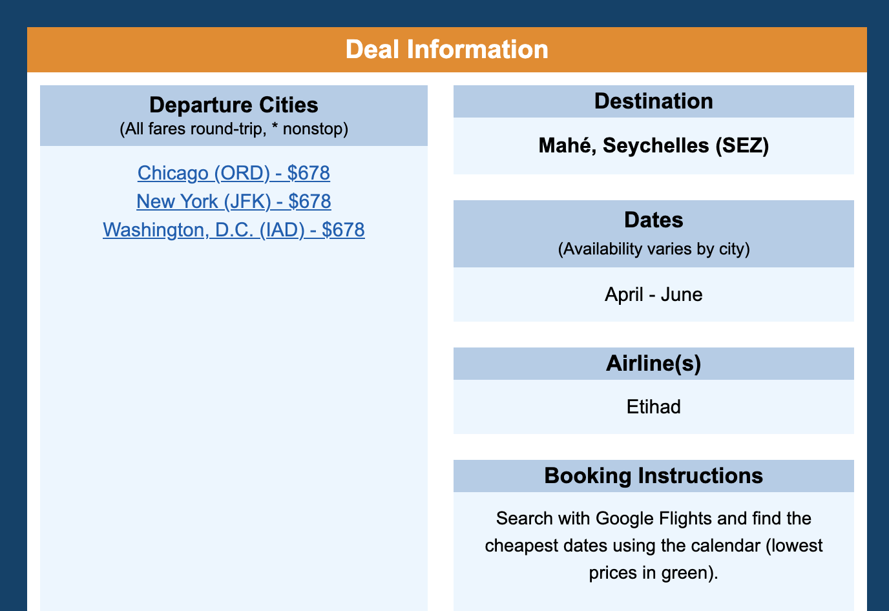Image resolution: width=889 pixels, height=611 pixels.
Task: Select the Etihad airline entry
Action: coord(653,407)
